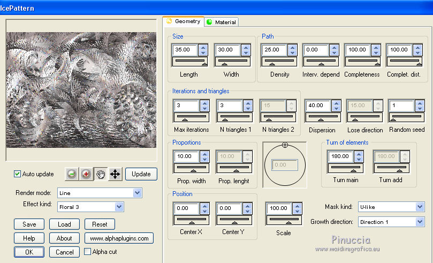Enable the Alpha cut checkbox
The image size is (433, 263).
pyautogui.click(x=88, y=251)
